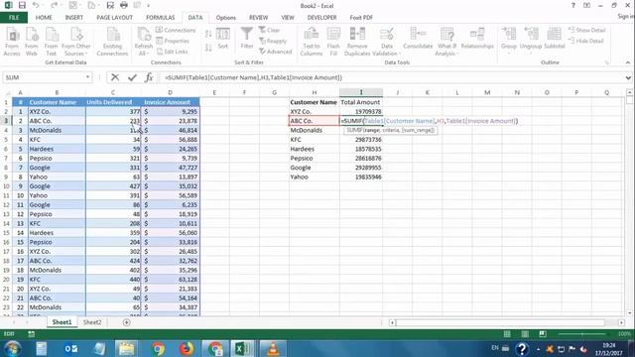Switch to Page Layout view icon
This screenshot has width=635, height=357.
(525, 334)
